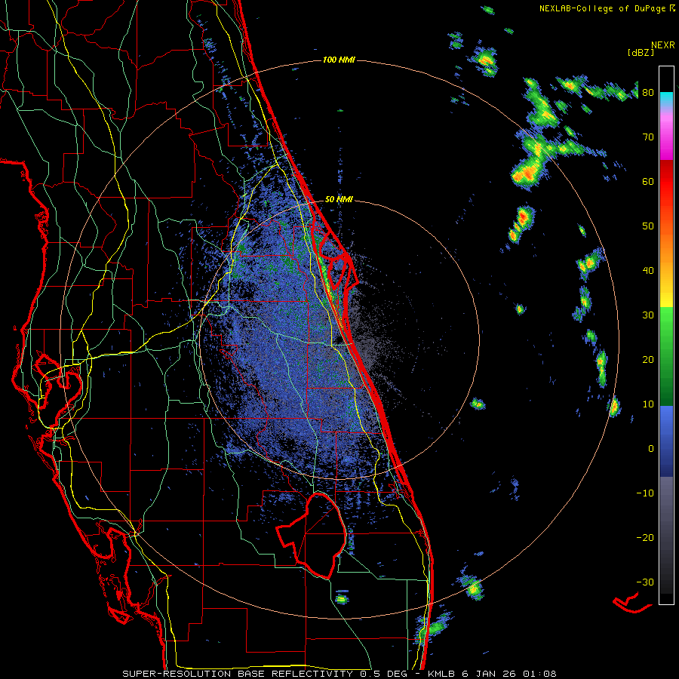The height and width of the screenshot is (679, 679).
Task: Click the 0 value on dBZ scale
Action: pos(651,449)
